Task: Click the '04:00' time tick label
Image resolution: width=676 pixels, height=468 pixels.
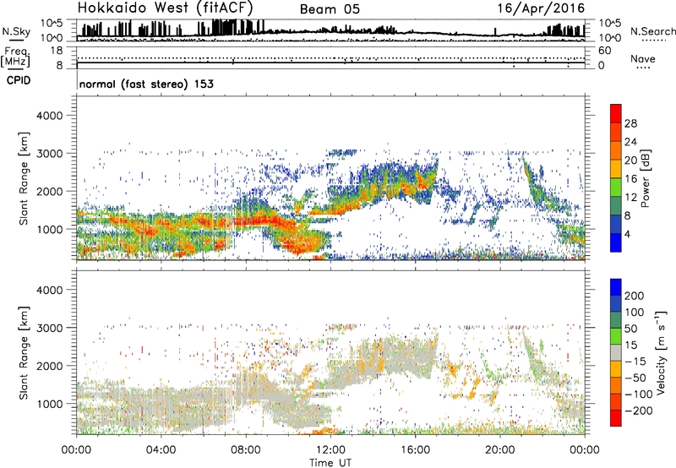Action: click(x=161, y=450)
